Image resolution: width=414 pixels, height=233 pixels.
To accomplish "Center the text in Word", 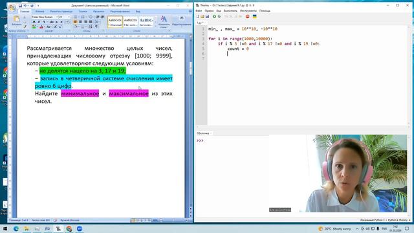I will [80, 21].
